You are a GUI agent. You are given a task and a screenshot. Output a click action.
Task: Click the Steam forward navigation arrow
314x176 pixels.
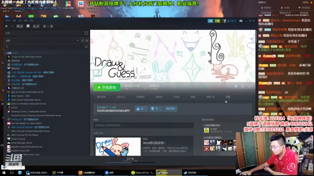click(x=12, y=26)
